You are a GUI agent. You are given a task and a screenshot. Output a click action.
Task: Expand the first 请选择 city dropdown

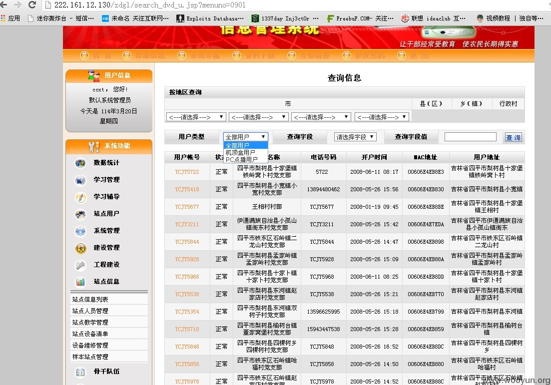tap(196, 117)
